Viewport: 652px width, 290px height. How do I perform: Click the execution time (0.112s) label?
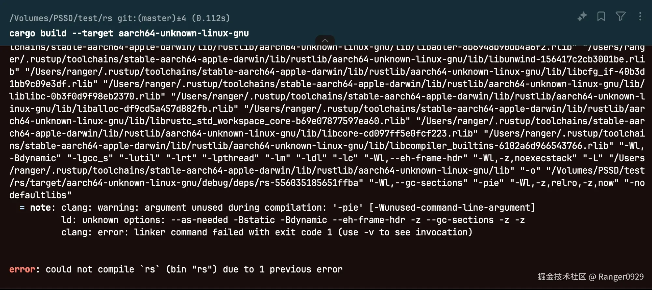(x=211, y=18)
